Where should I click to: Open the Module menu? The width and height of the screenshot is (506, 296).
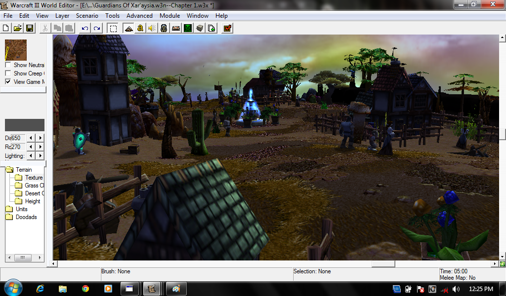pyautogui.click(x=170, y=15)
